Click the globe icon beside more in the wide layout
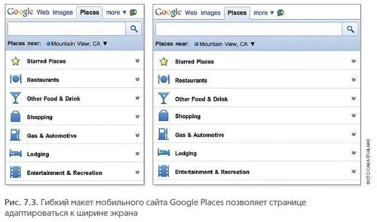 point(281,12)
